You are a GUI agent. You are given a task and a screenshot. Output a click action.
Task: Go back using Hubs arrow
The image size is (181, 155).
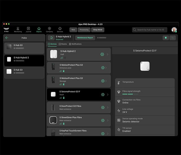[7, 38]
